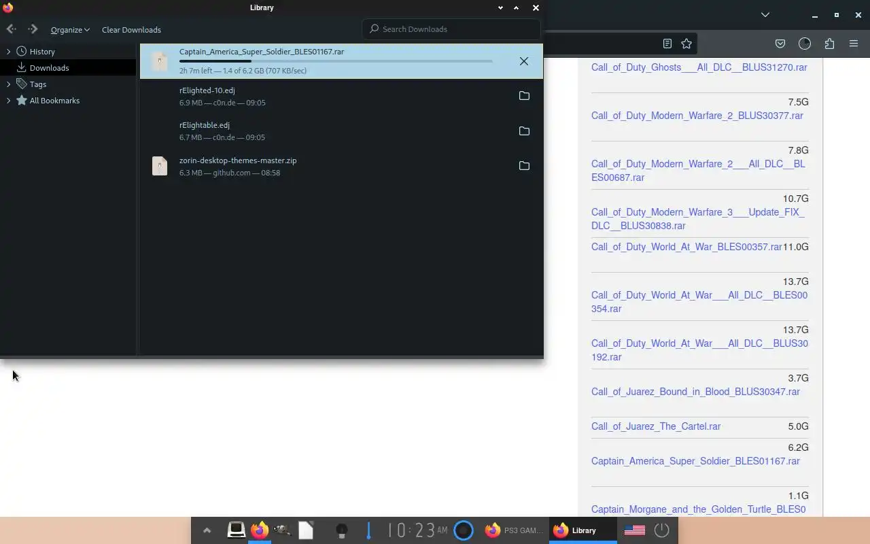The height and width of the screenshot is (544, 870).
Task: Open Call_of_Duty_Modern_Warfare_2_BLUS30377.rar link
Action: tap(697, 116)
